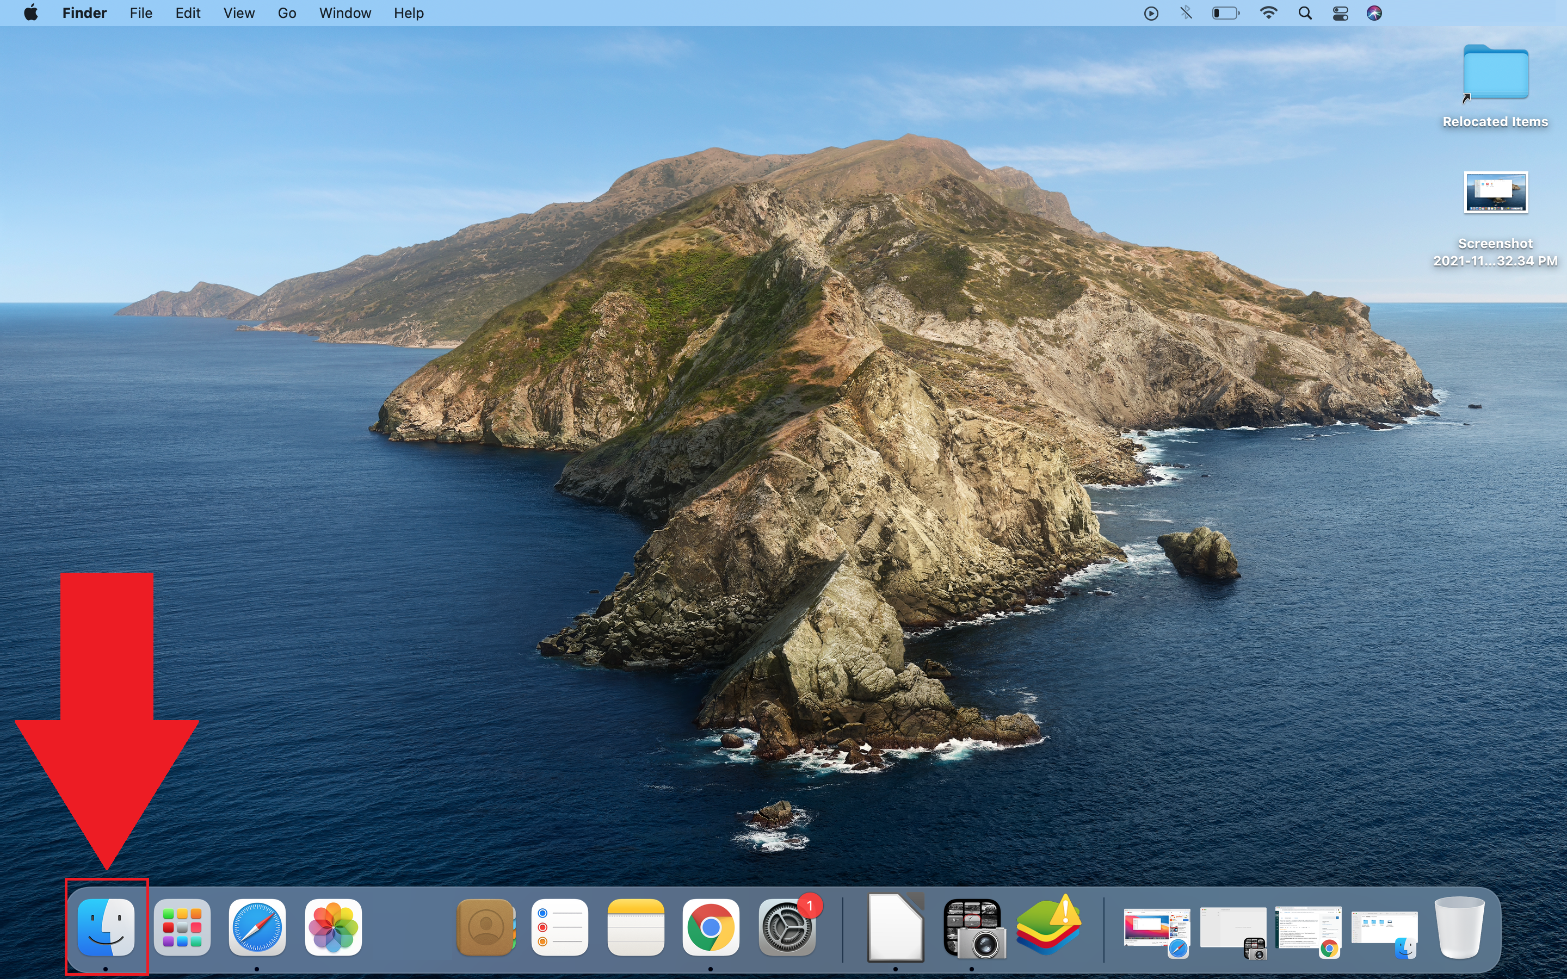Launch Safari from the Dock
The image size is (1567, 979).
coord(258,927)
